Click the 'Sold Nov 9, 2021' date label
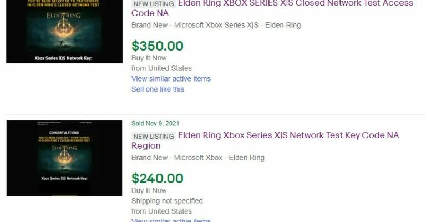The image size is (426, 222). pos(155,123)
